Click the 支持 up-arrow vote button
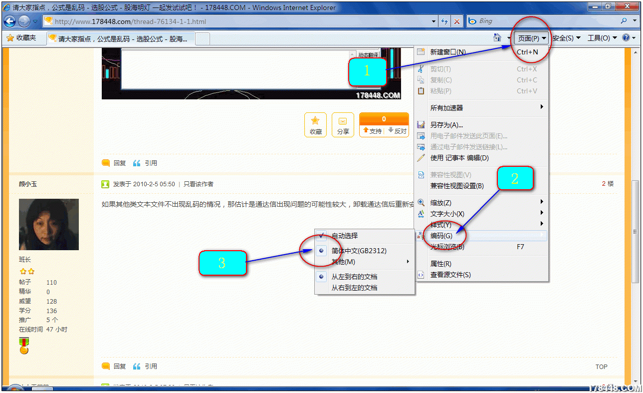This screenshot has width=643, height=393. (x=372, y=131)
